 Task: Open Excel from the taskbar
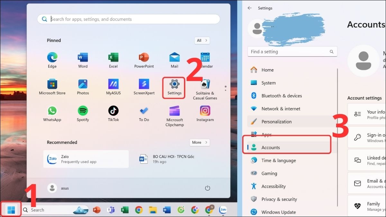[x=125, y=210]
